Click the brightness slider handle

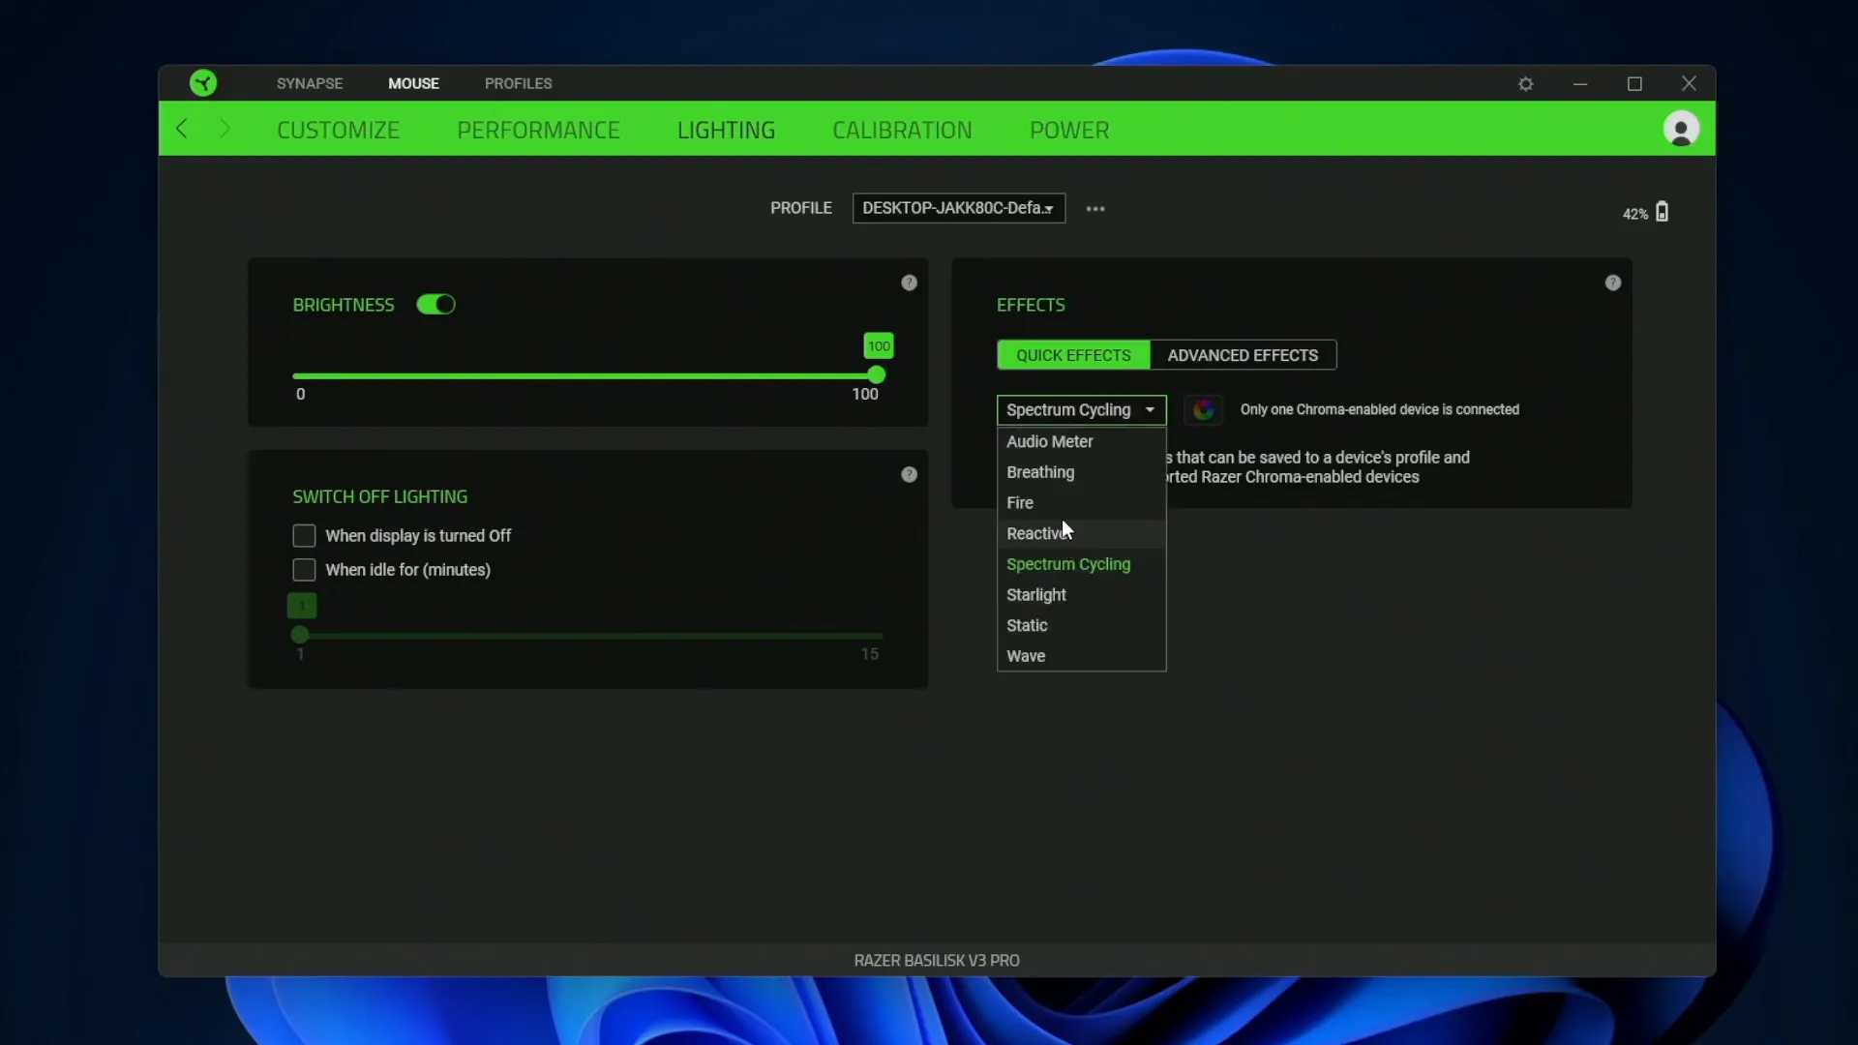coord(877,375)
